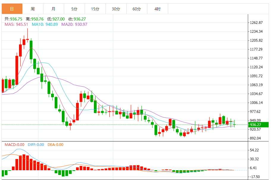Click the closing price 936.27 value
Screen dimensions: 271x180
click(x=80, y=19)
